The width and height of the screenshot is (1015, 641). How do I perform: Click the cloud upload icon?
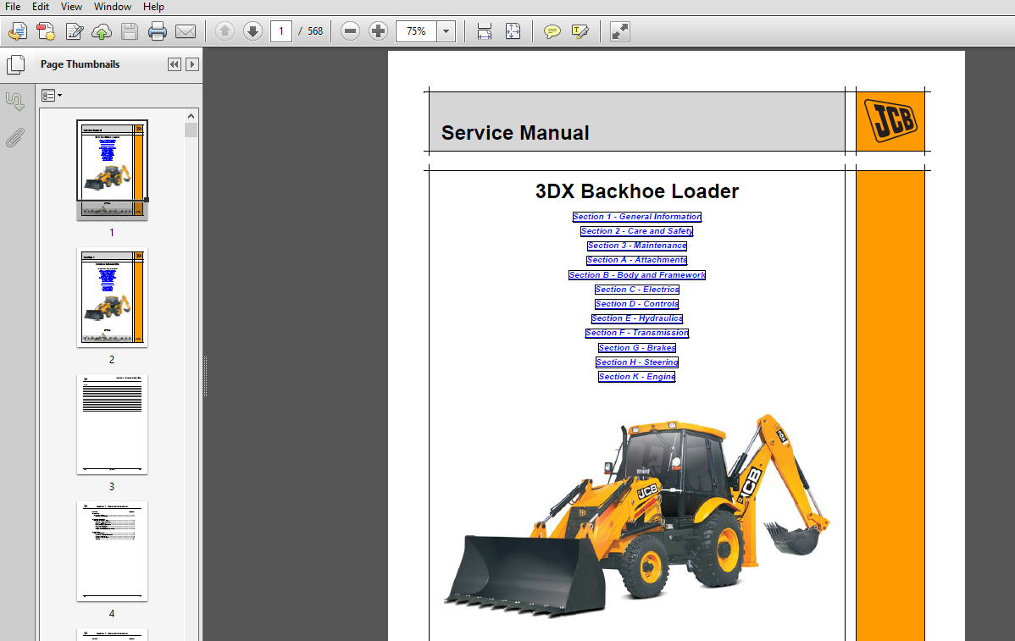(102, 31)
